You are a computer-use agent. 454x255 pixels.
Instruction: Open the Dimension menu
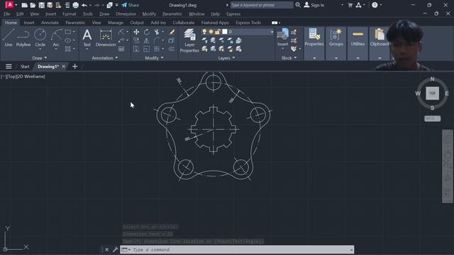[126, 14]
